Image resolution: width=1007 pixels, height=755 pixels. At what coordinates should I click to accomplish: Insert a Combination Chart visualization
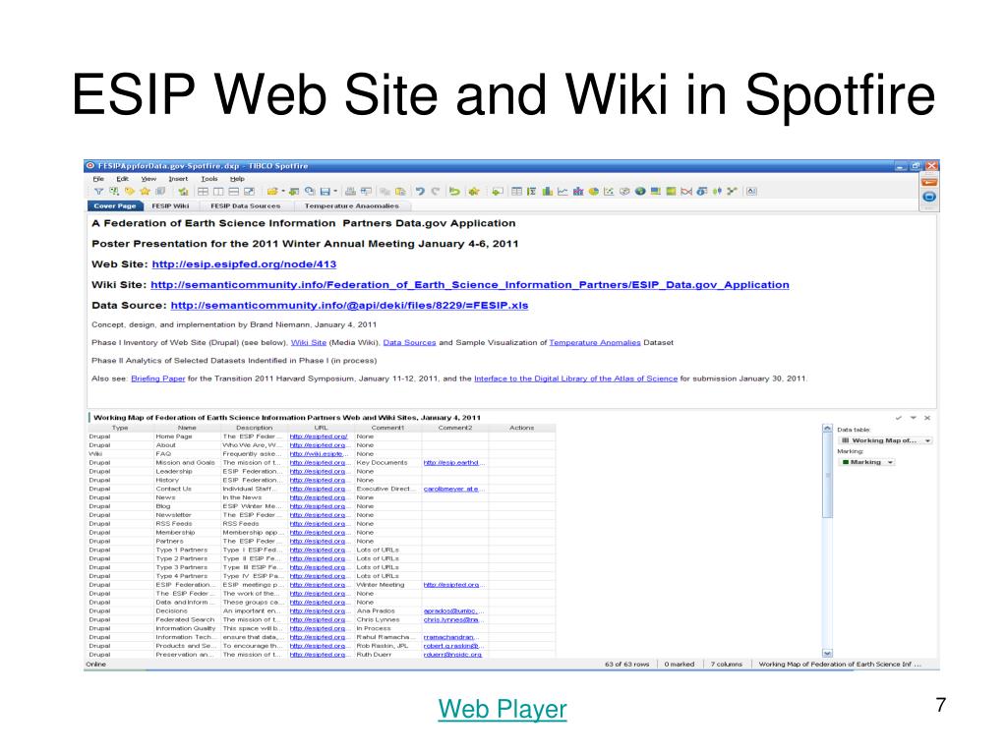click(x=578, y=191)
